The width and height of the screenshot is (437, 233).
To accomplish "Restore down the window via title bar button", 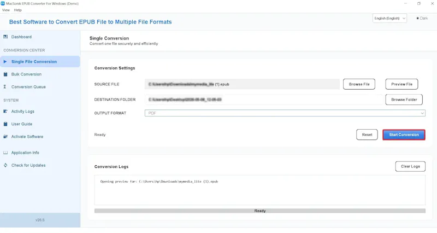I will (x=419, y=3).
